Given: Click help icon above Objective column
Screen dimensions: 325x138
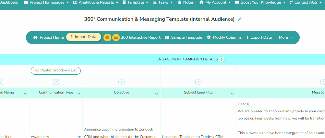Looking at the screenshot, I should pyautogui.click(x=121, y=82).
